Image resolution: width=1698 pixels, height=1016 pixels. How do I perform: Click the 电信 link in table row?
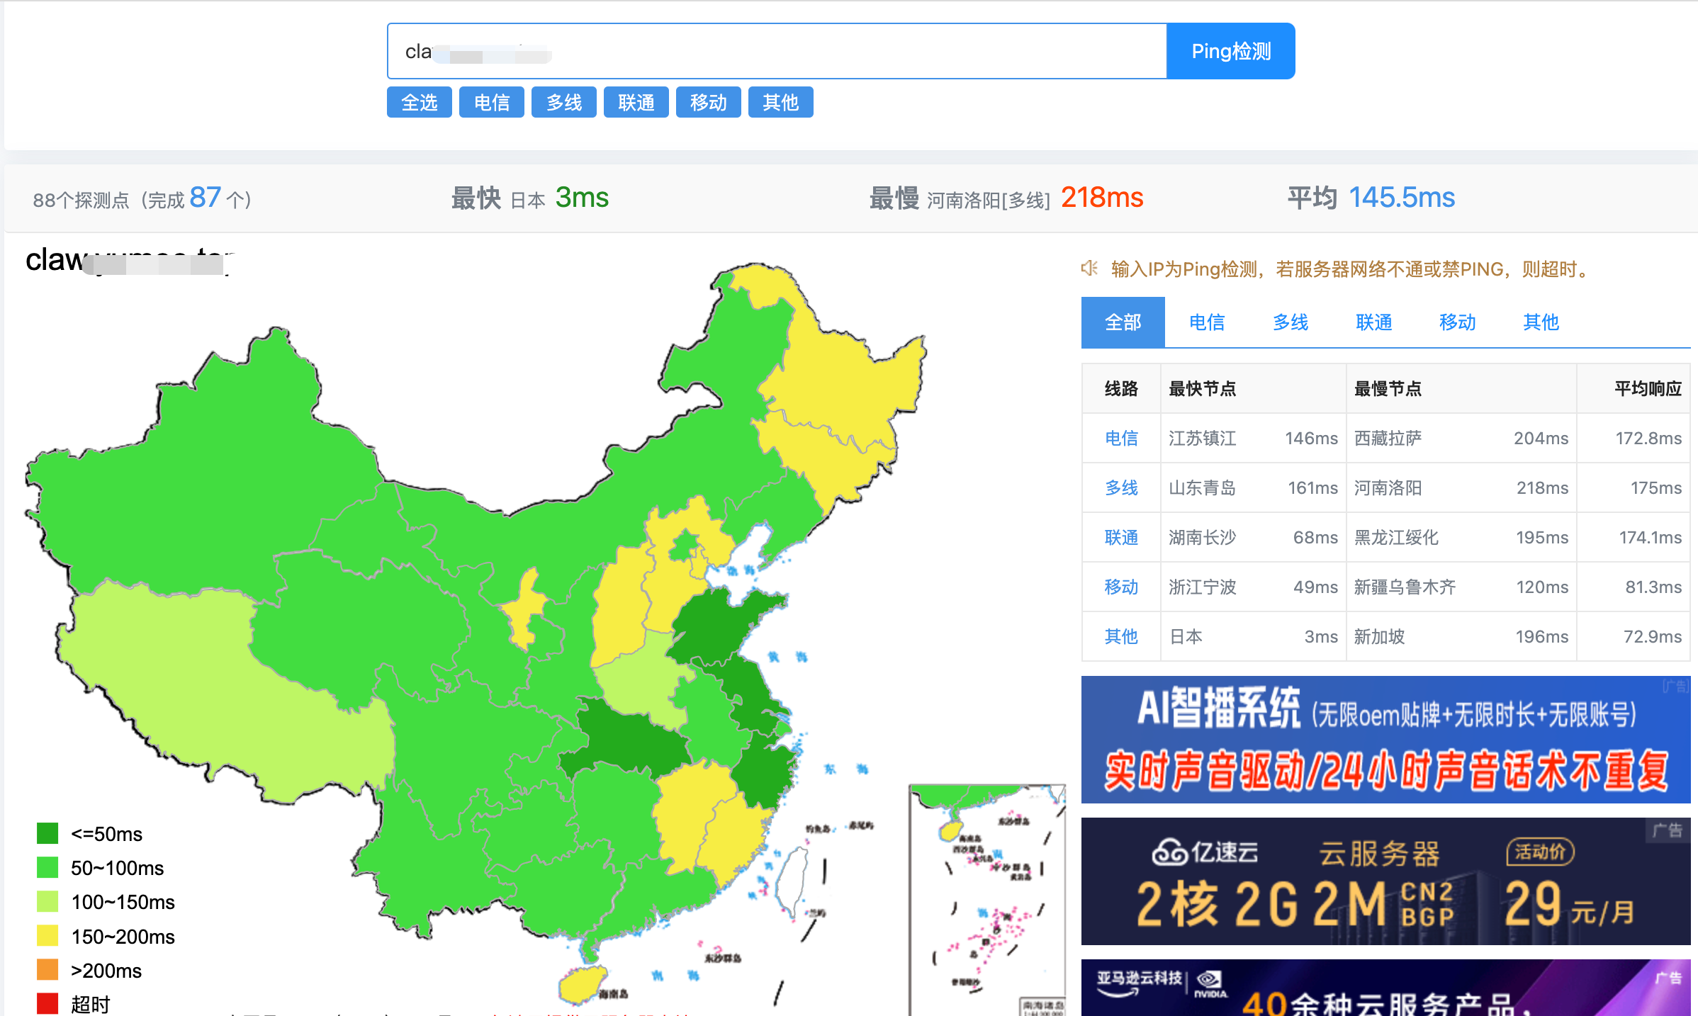tap(1121, 439)
